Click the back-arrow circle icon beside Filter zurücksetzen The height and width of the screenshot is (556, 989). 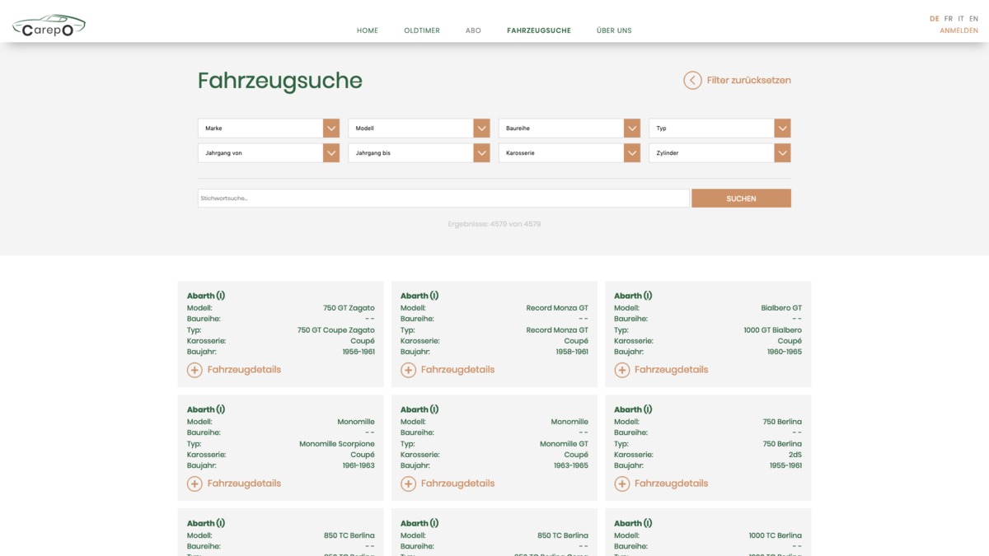tap(692, 80)
